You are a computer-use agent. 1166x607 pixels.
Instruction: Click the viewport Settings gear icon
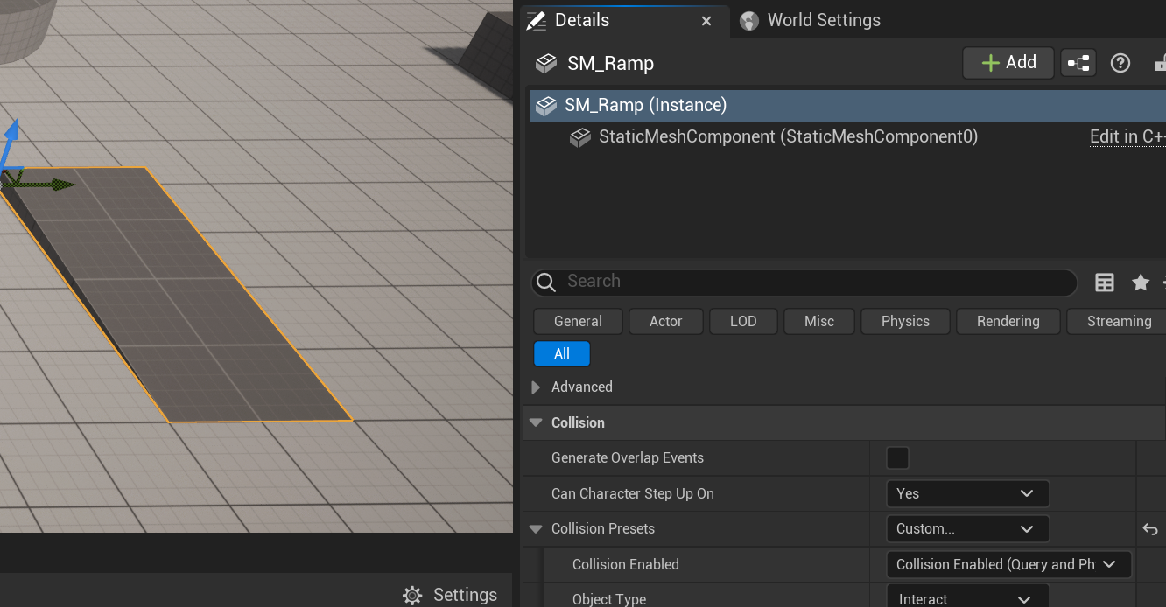tap(412, 595)
